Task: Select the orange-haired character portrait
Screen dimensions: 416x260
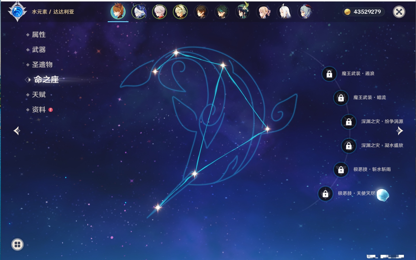Action: (x=118, y=12)
